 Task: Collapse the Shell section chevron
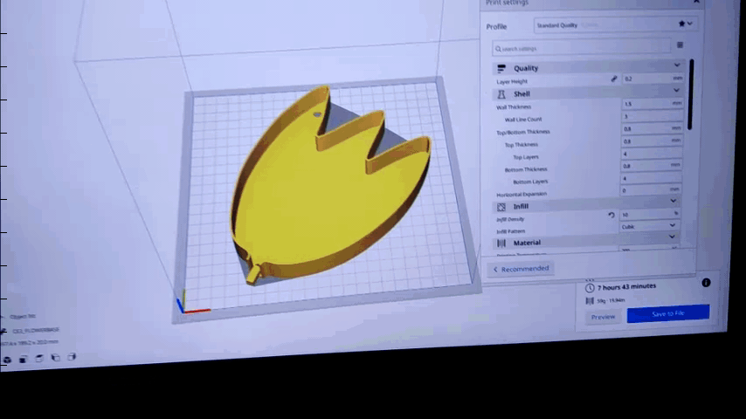[676, 90]
